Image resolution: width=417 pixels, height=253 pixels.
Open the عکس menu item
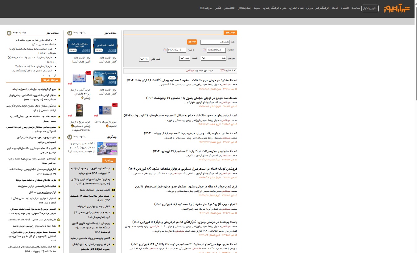pos(218,8)
